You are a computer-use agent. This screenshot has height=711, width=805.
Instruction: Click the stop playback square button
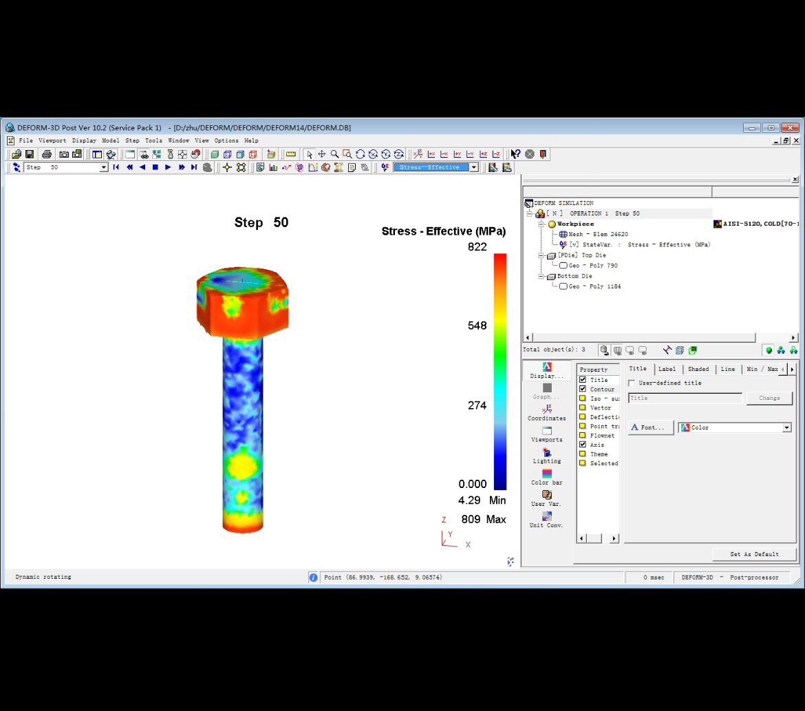tap(155, 167)
